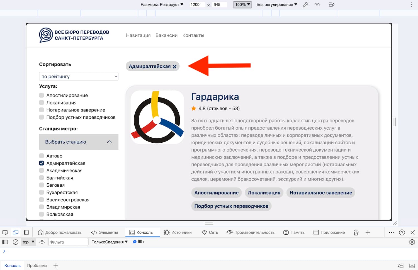Go to the Навигация page link

click(x=138, y=35)
